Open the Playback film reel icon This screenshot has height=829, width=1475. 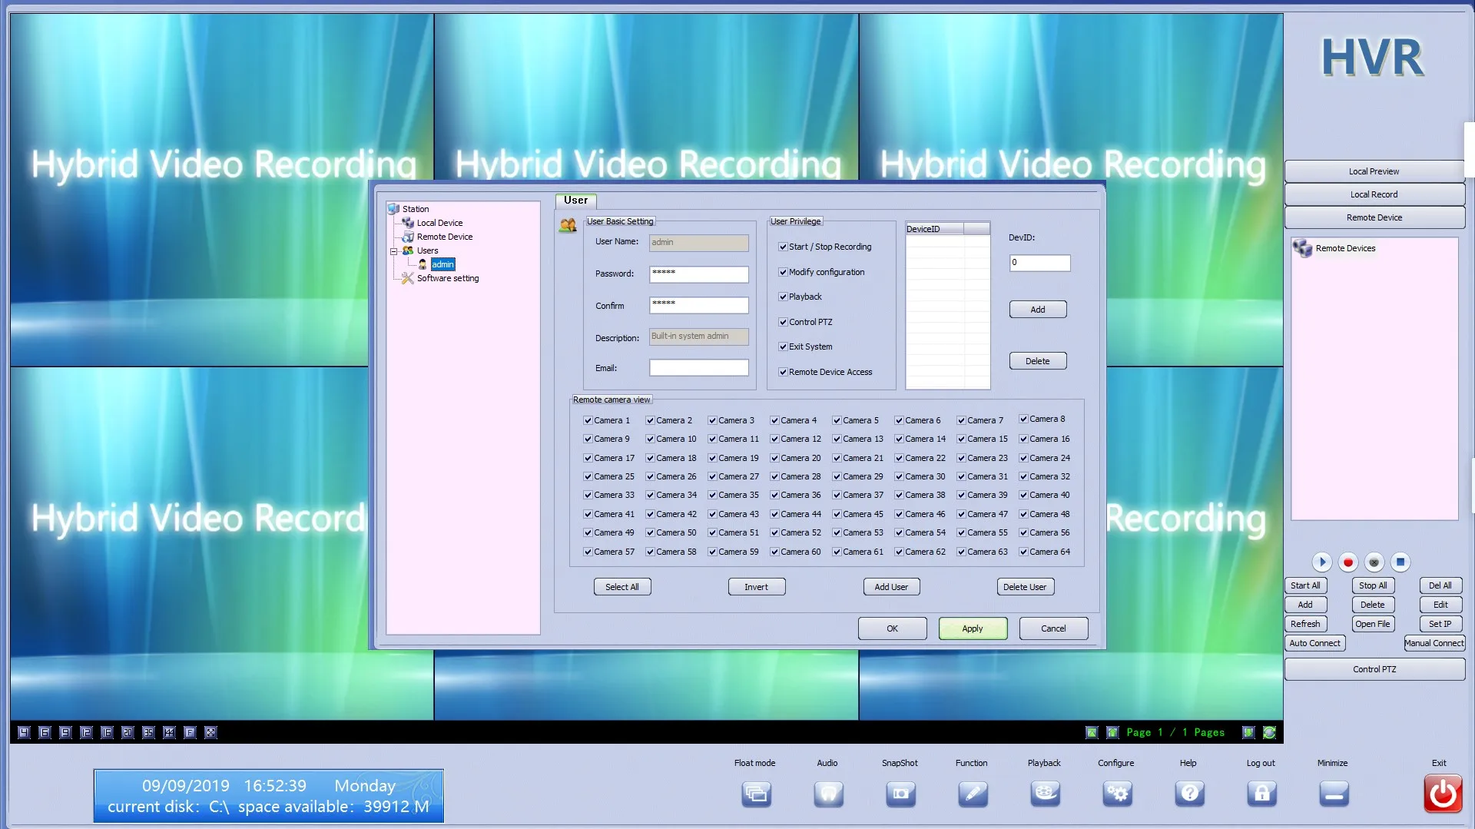1045,793
